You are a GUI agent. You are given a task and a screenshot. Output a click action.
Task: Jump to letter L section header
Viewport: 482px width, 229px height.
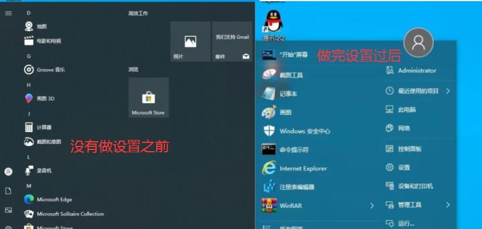point(29,157)
